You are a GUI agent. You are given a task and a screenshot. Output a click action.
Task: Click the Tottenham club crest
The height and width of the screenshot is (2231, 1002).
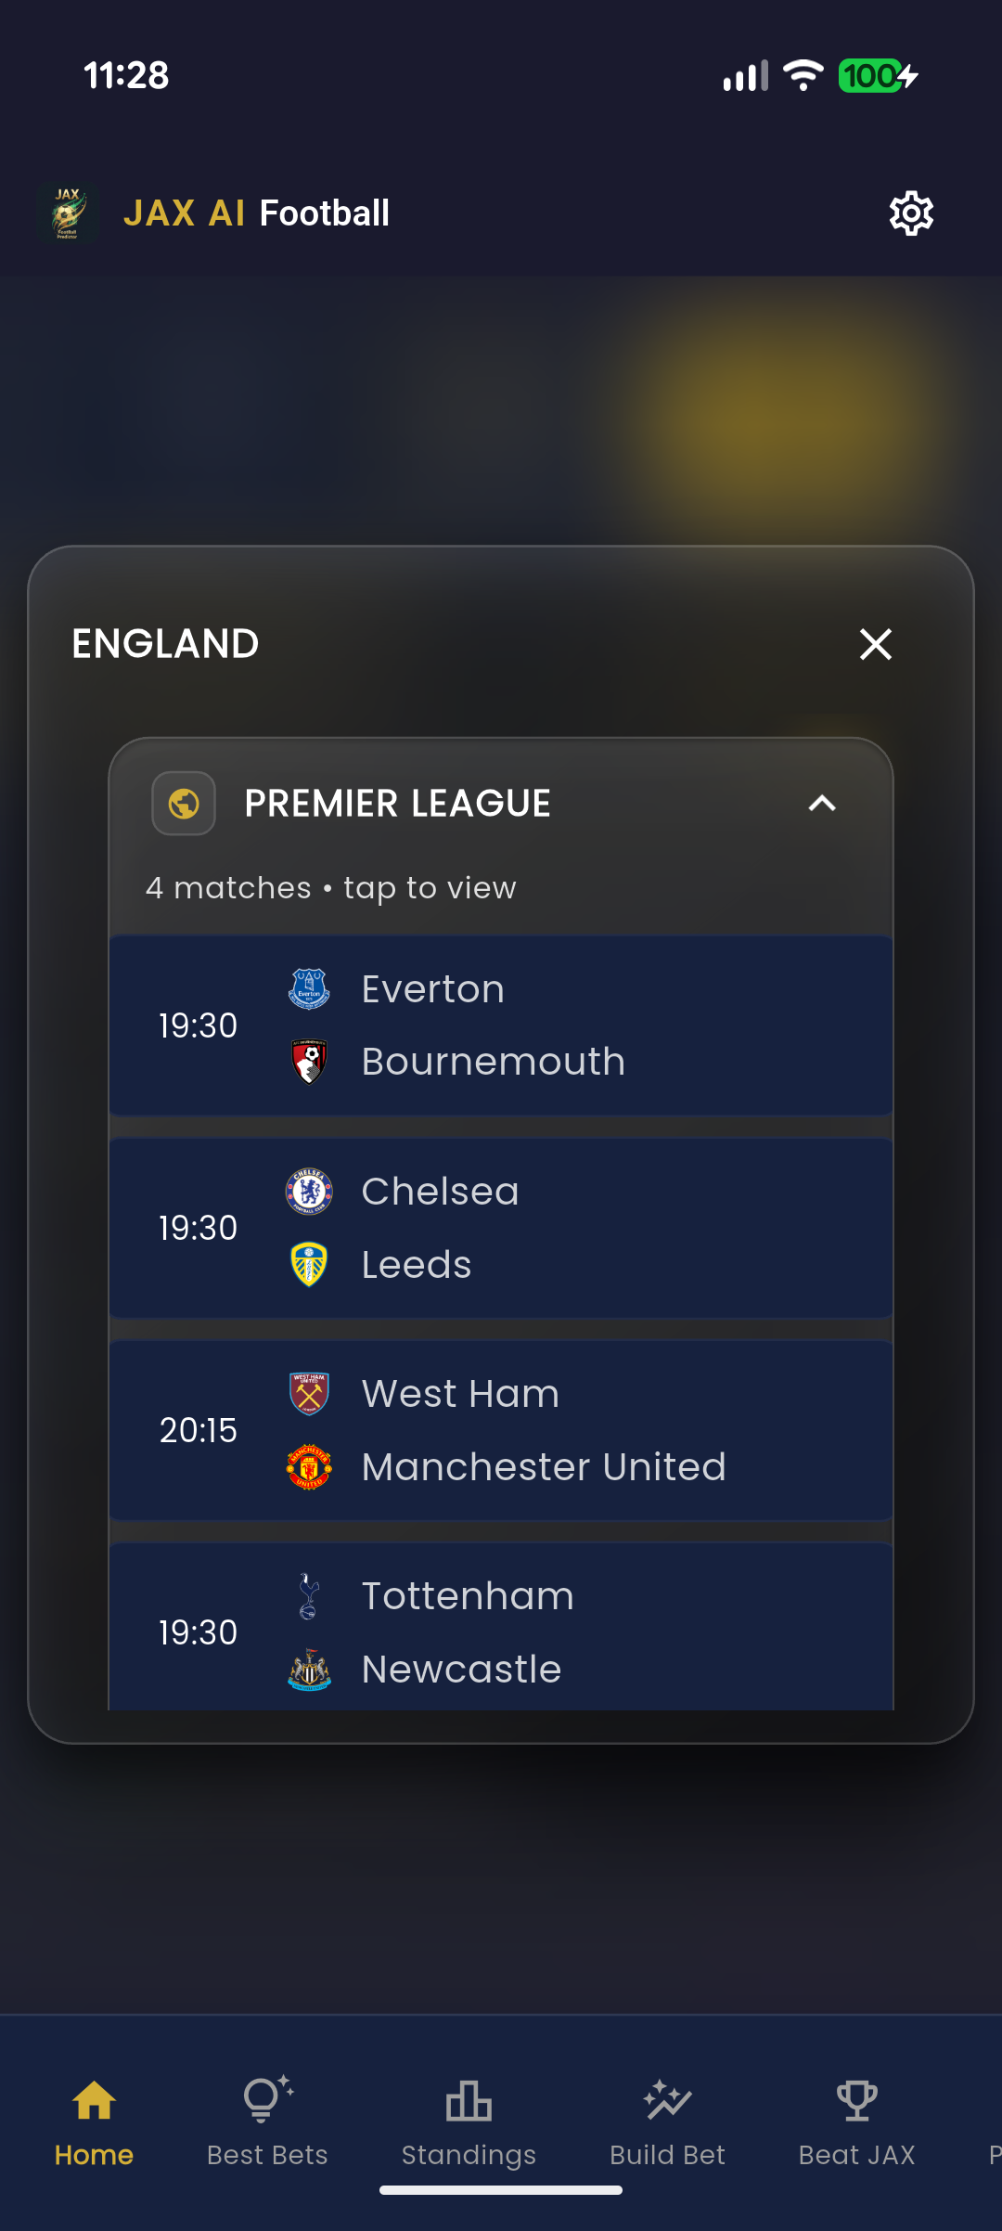point(310,1594)
